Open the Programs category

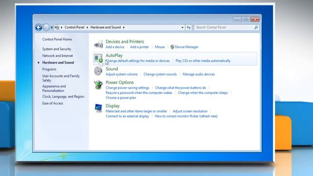(x=49, y=69)
